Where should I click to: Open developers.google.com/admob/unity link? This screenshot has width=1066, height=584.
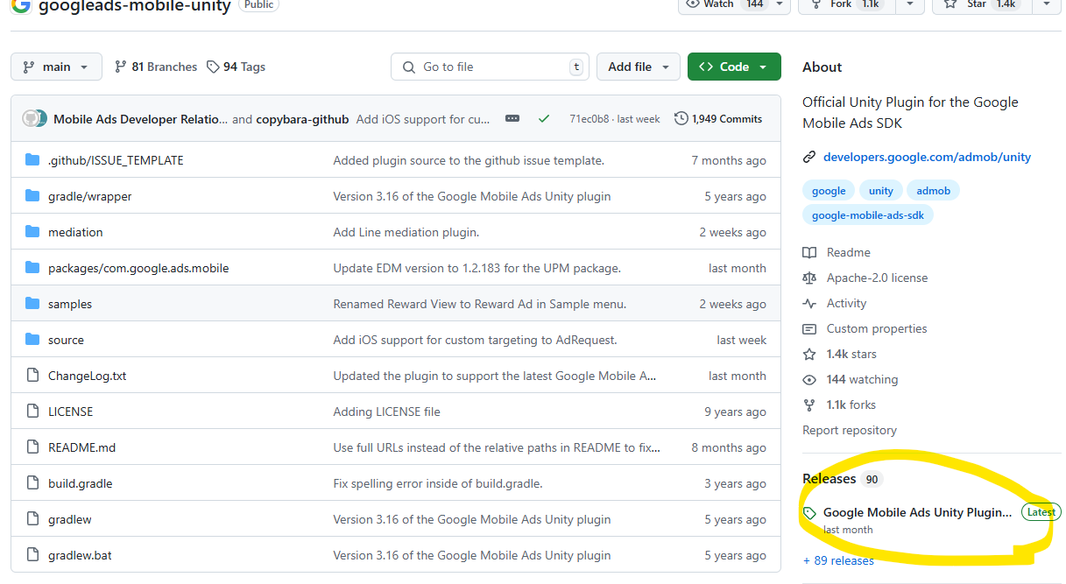click(927, 158)
